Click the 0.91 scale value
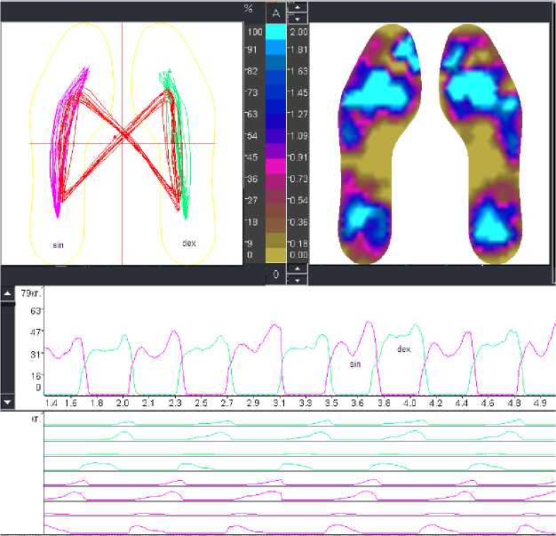The image size is (556, 536). click(299, 157)
